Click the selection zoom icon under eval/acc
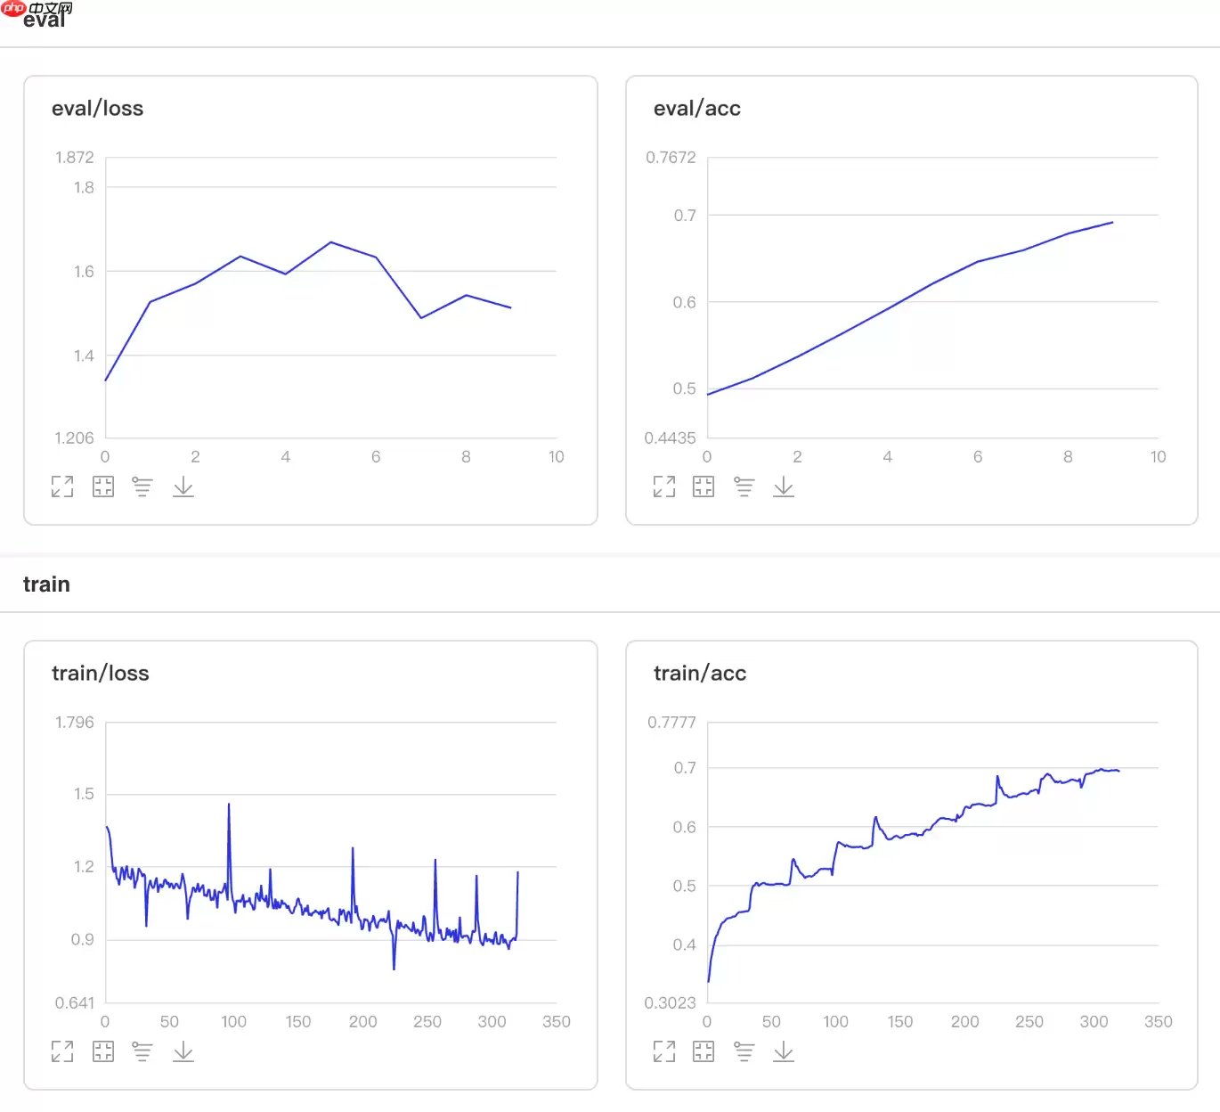The image size is (1220, 1112). (704, 487)
